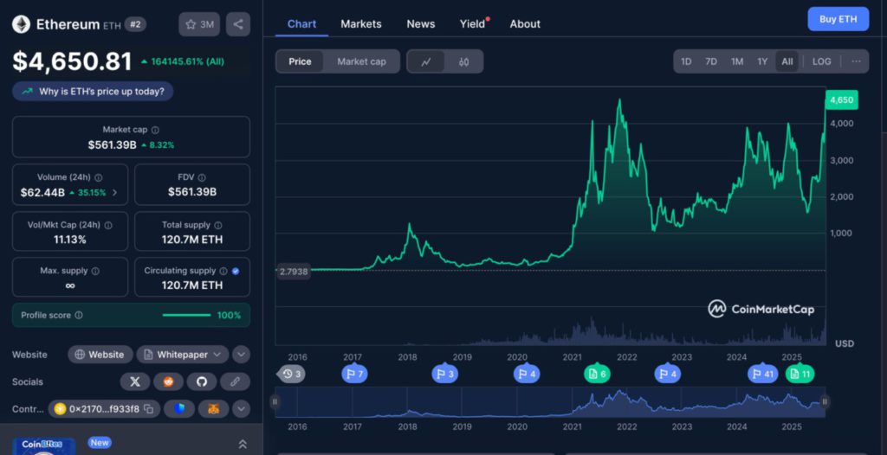887x455 pixels.
Task: Click Why is ETH's price up today
Action: coord(93,91)
